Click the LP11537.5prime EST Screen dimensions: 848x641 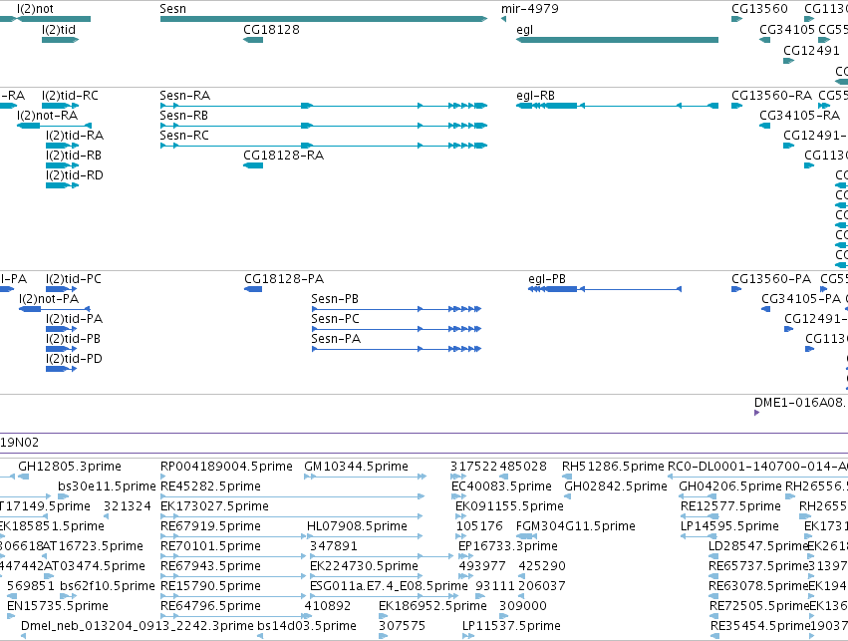[467, 637]
